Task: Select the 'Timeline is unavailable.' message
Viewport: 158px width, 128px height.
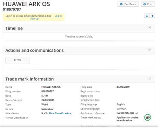Action: point(79,36)
